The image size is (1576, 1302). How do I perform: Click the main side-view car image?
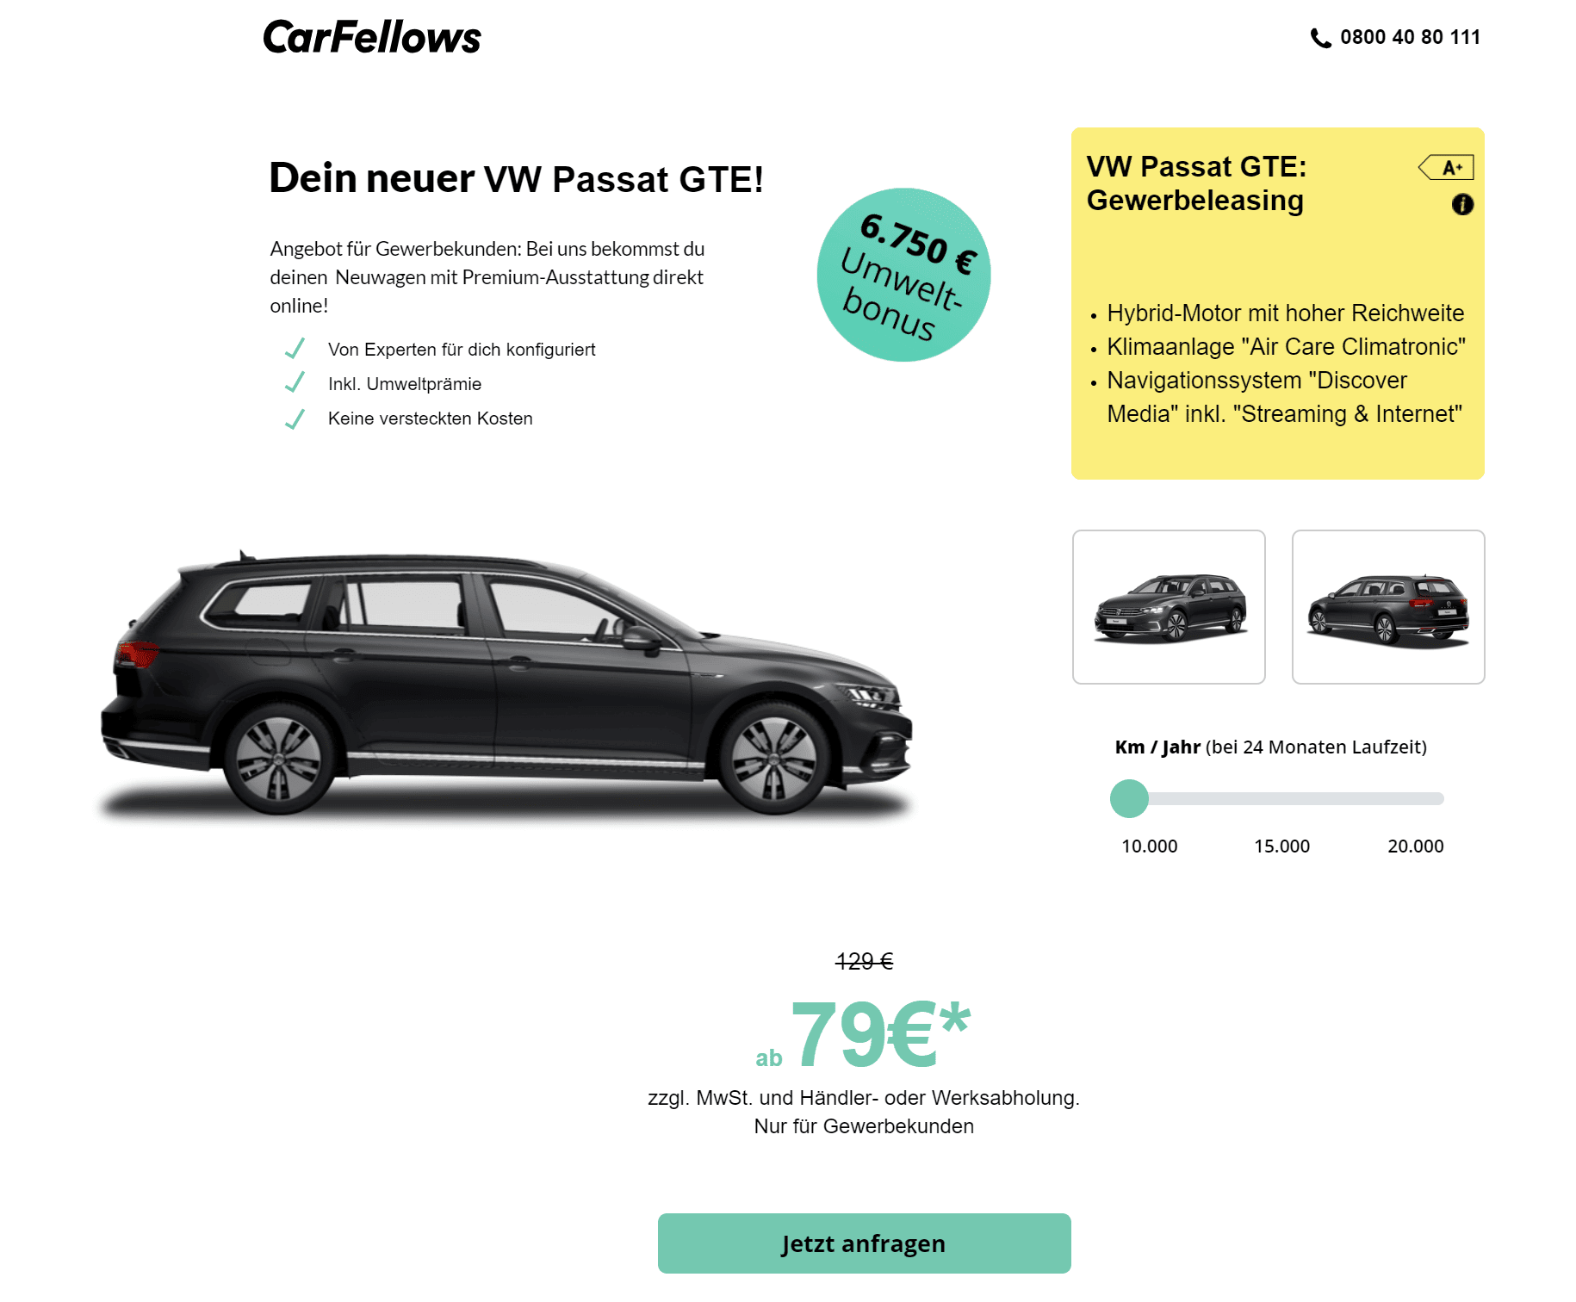click(x=506, y=683)
